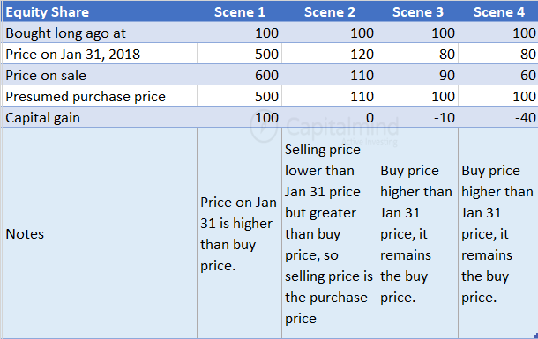The height and width of the screenshot is (339, 538).
Task: Click the Scene 2 column header
Action: [329, 12]
